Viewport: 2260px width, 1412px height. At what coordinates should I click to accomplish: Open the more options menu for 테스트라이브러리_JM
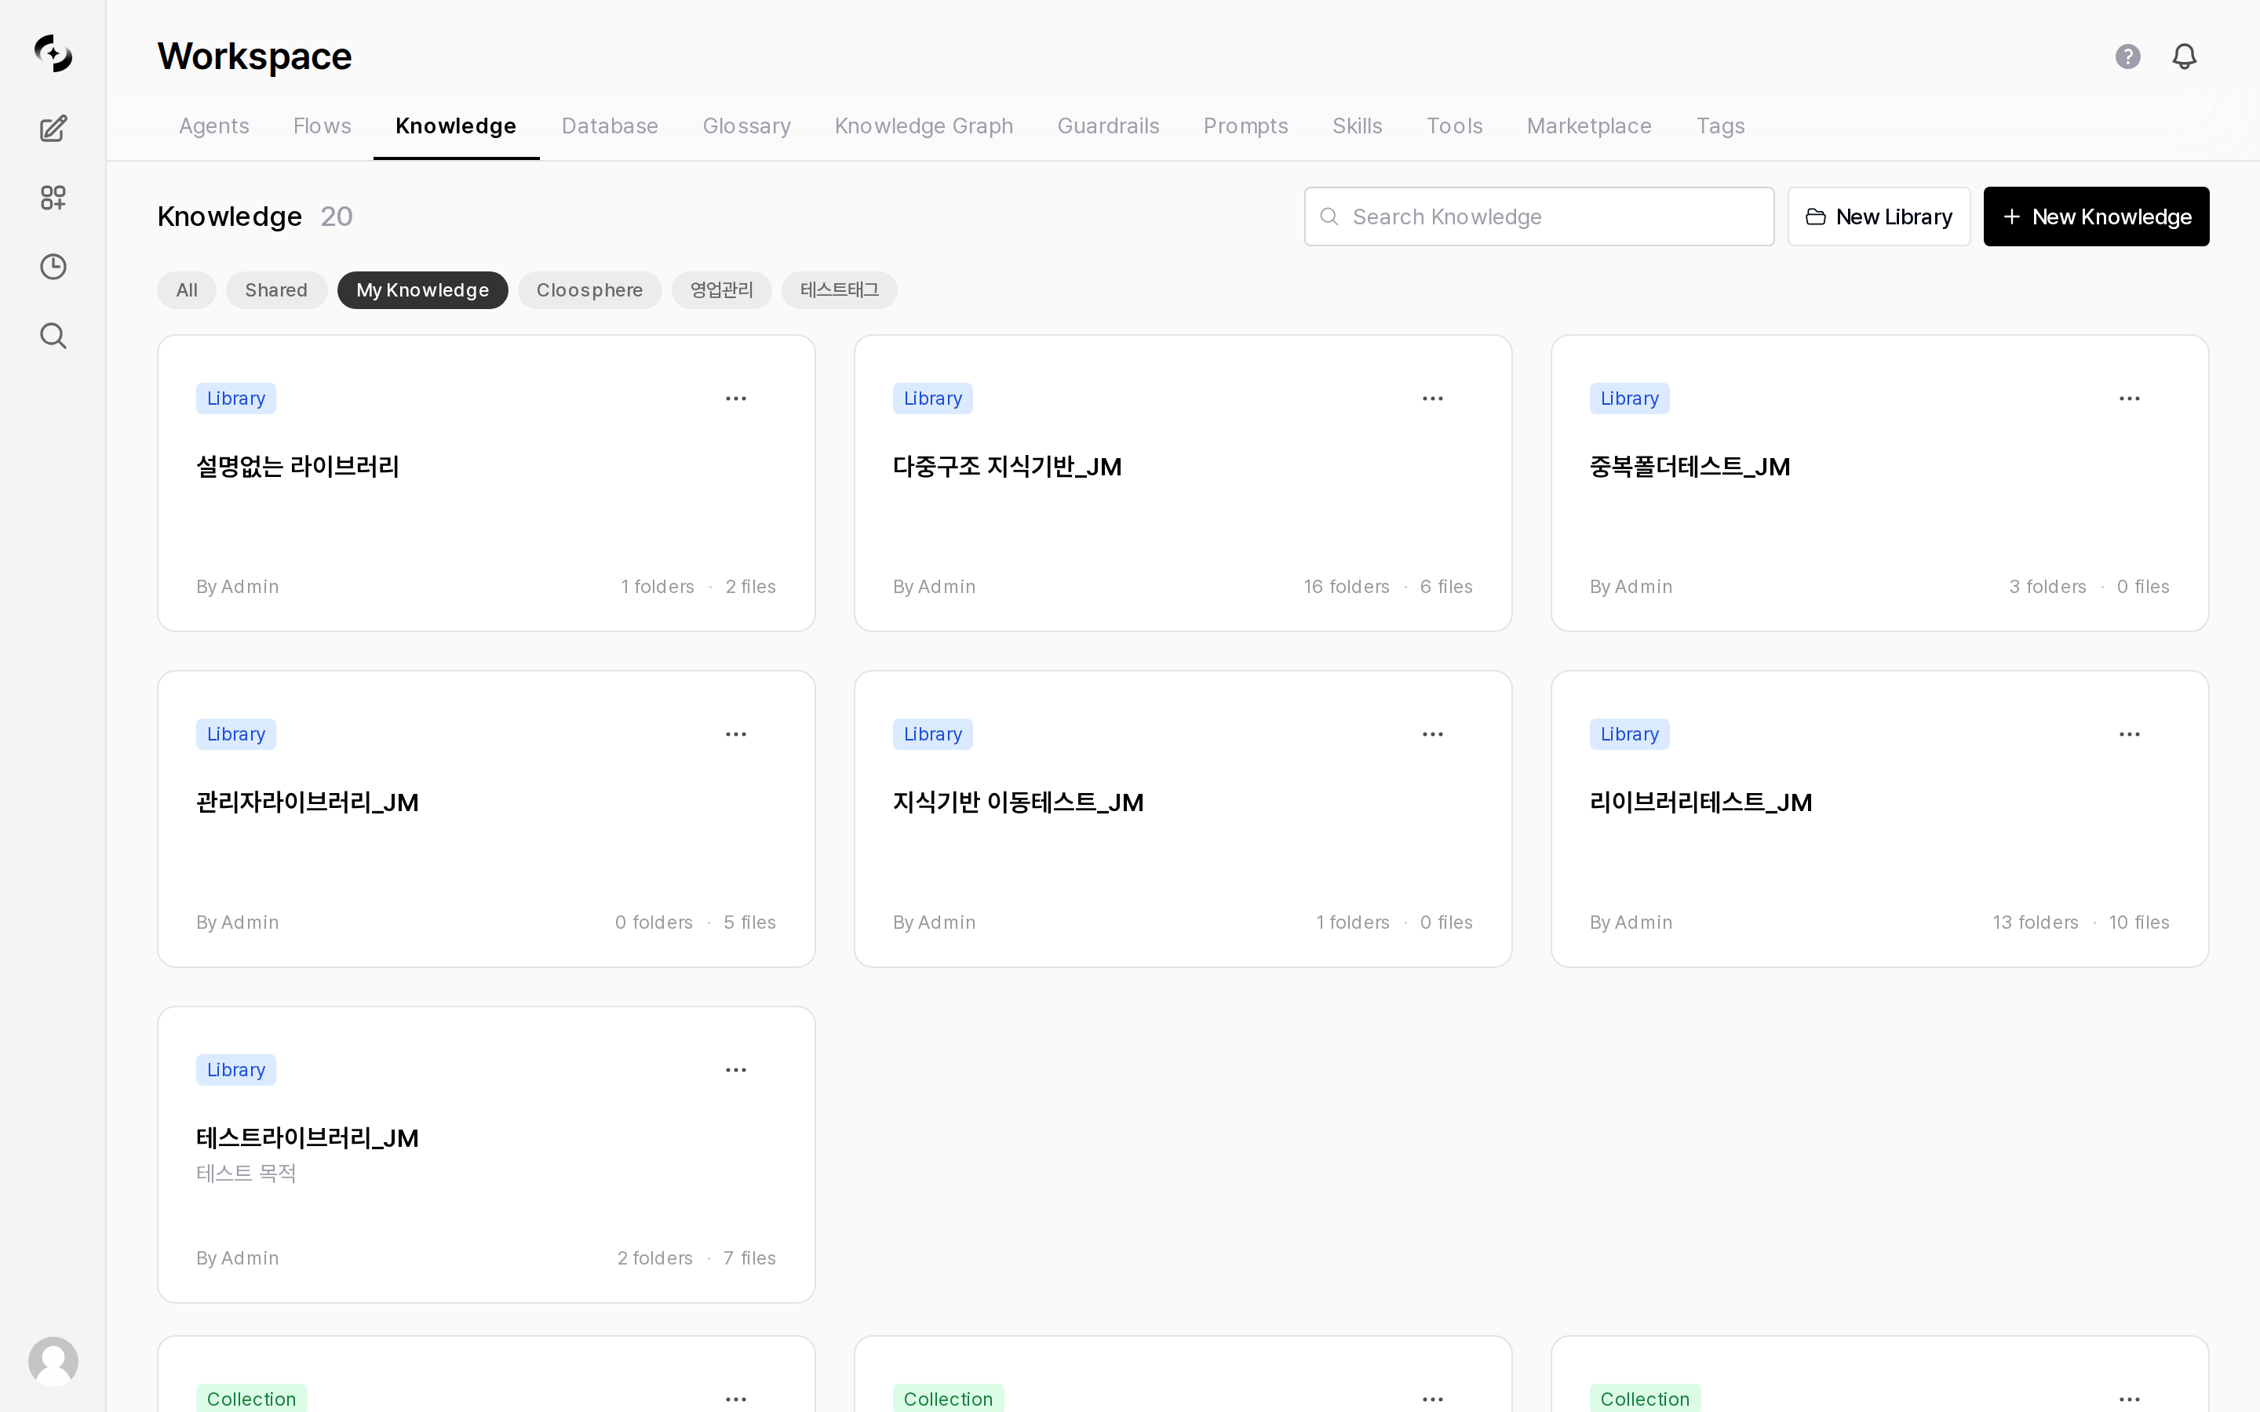(736, 1070)
